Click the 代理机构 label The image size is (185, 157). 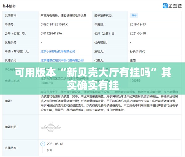tap(11, 60)
